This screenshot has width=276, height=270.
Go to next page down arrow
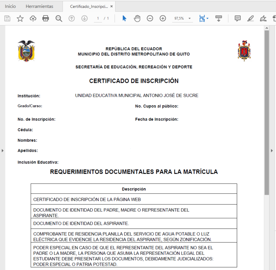tap(84, 19)
